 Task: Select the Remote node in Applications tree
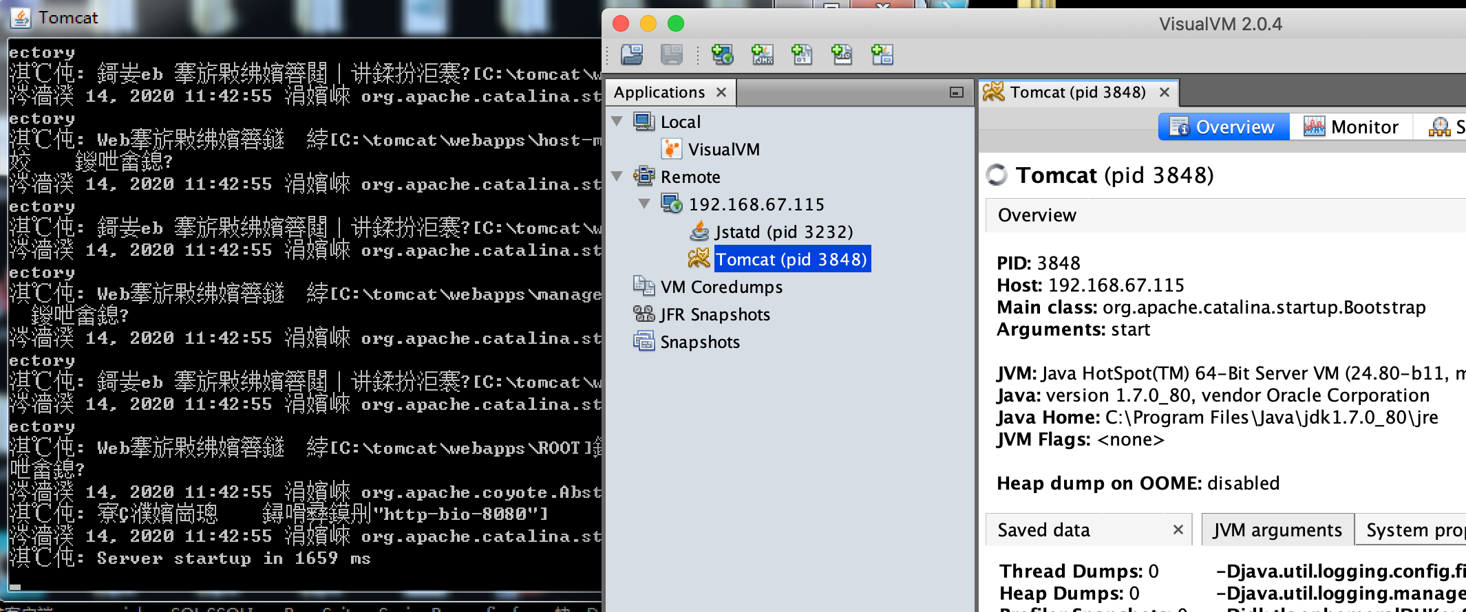tap(690, 177)
